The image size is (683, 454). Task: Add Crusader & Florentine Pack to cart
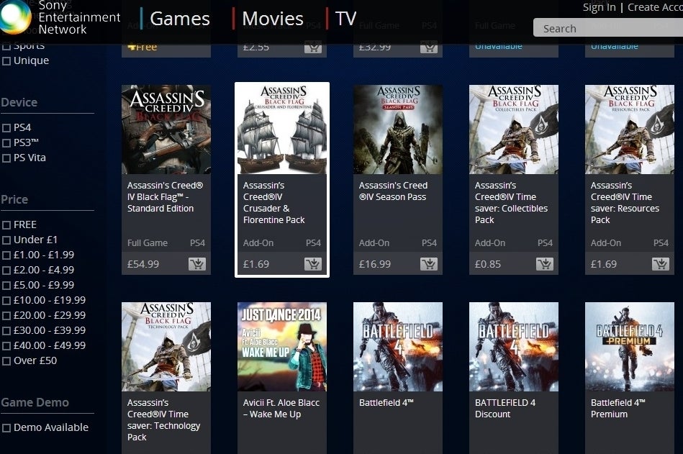(313, 264)
